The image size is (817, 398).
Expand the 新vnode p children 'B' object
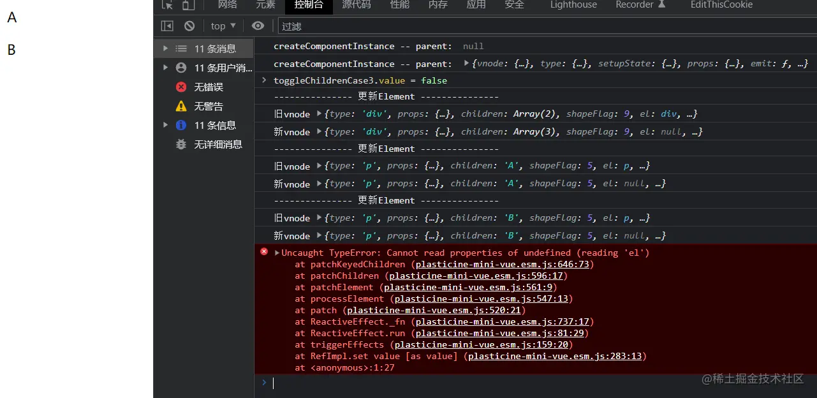point(319,235)
